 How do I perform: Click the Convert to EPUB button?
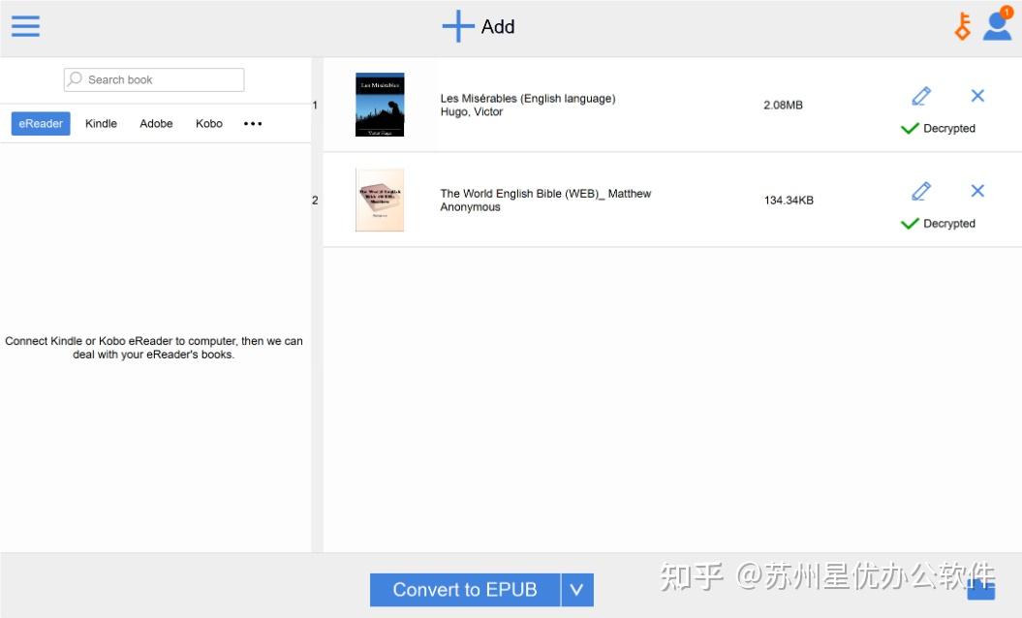pos(464,589)
